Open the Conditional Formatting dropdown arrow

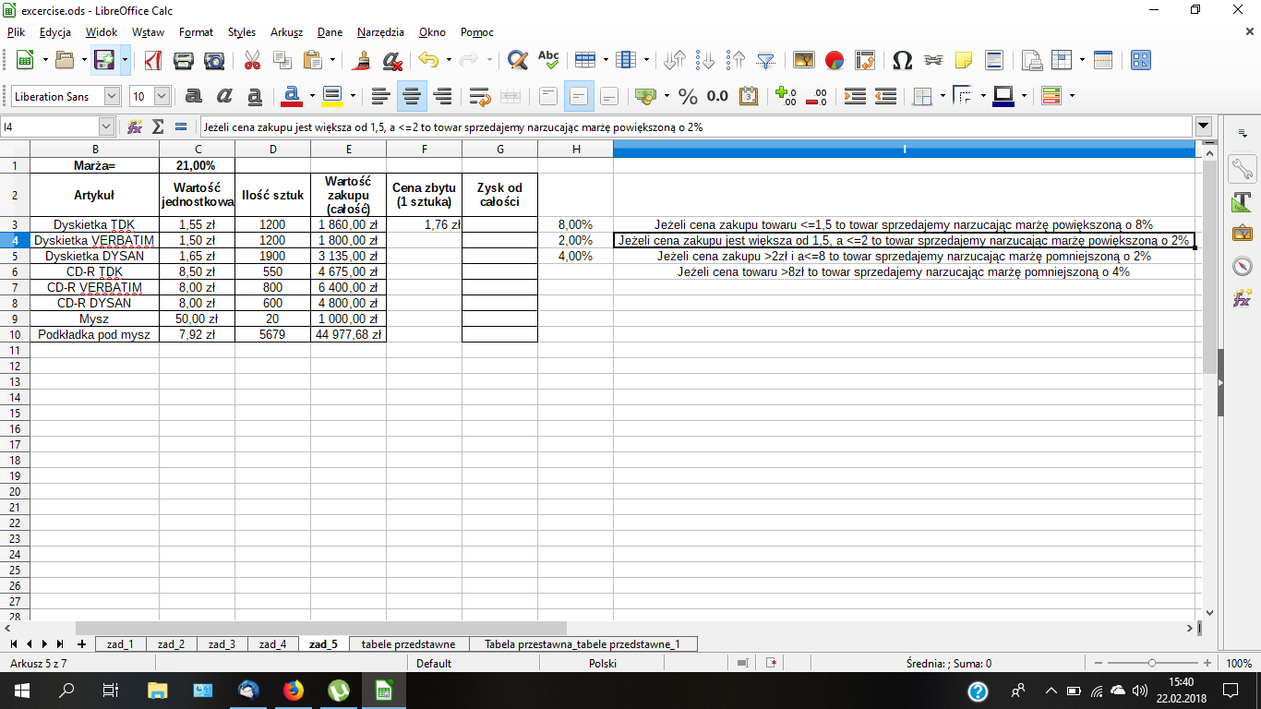1072,96
